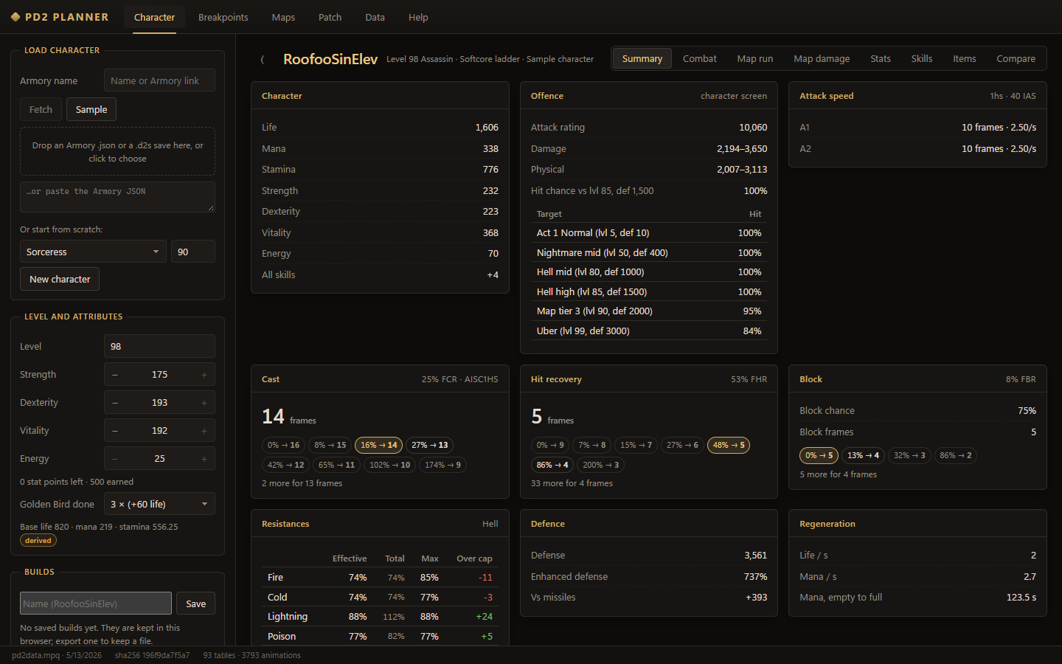Select hit recovery chip 7% → 8

pyautogui.click(x=592, y=445)
